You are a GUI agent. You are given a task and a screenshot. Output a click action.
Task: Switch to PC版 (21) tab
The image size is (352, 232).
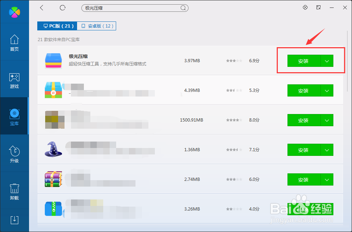57,26
